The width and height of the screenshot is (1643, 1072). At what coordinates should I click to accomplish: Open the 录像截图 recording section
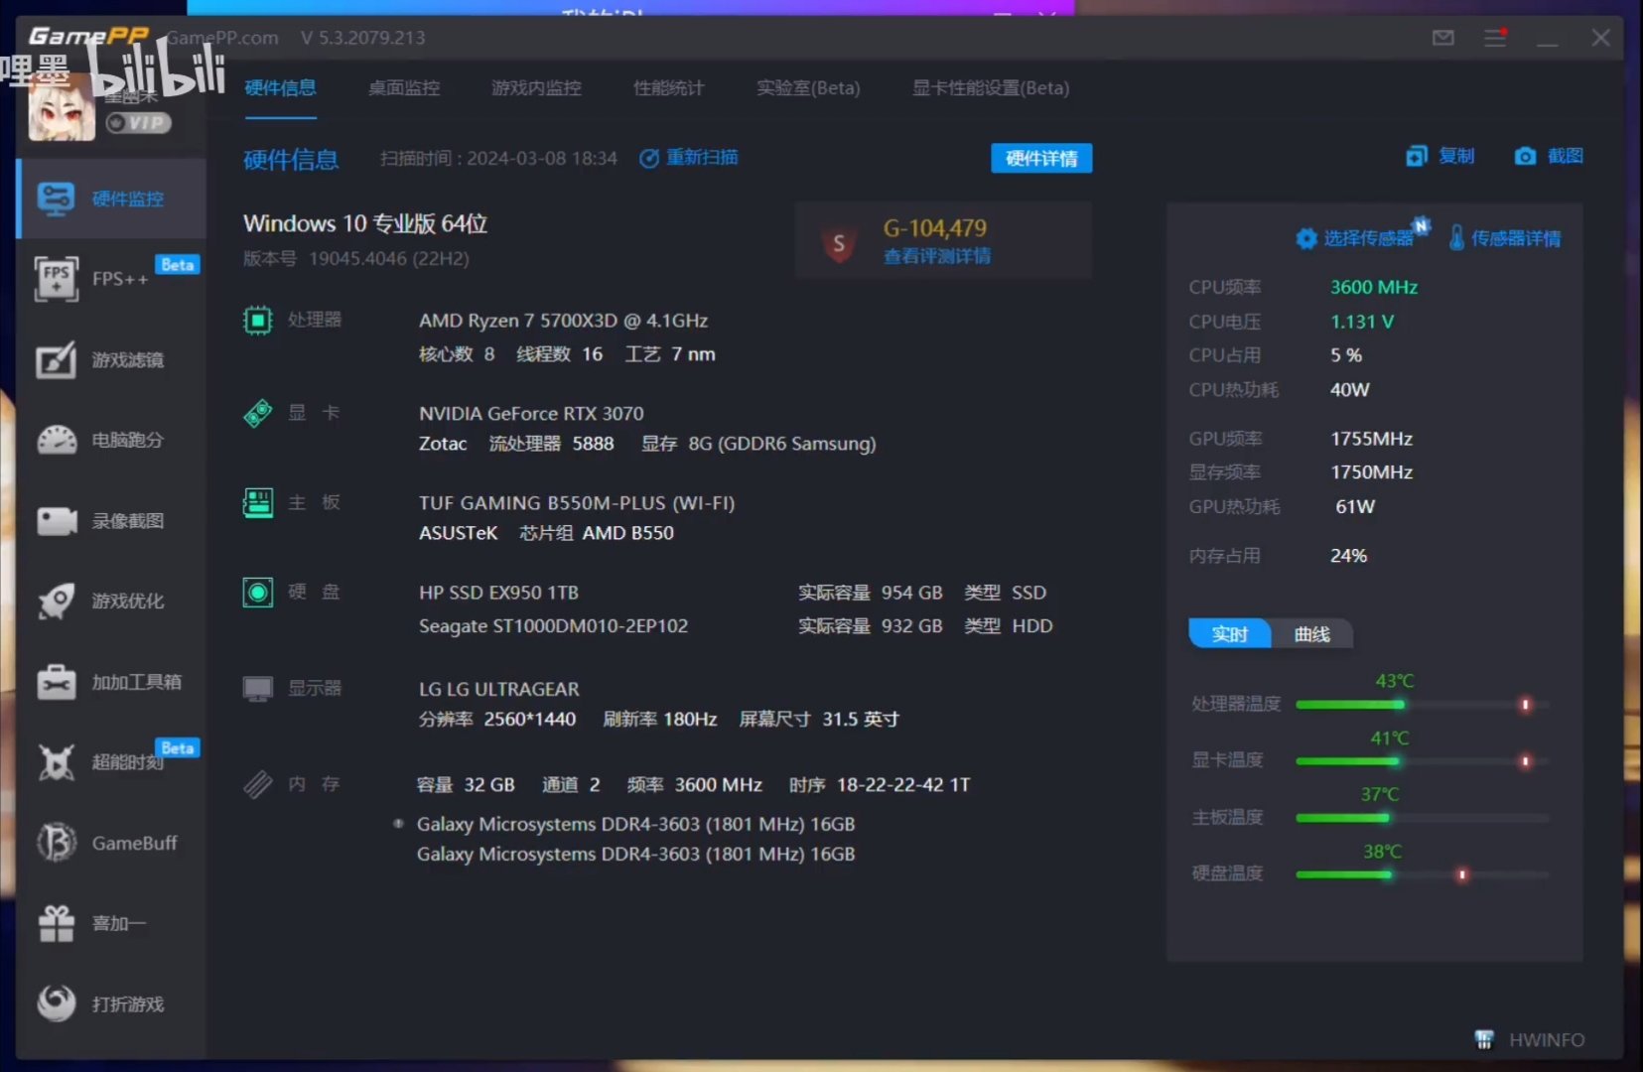coord(111,520)
